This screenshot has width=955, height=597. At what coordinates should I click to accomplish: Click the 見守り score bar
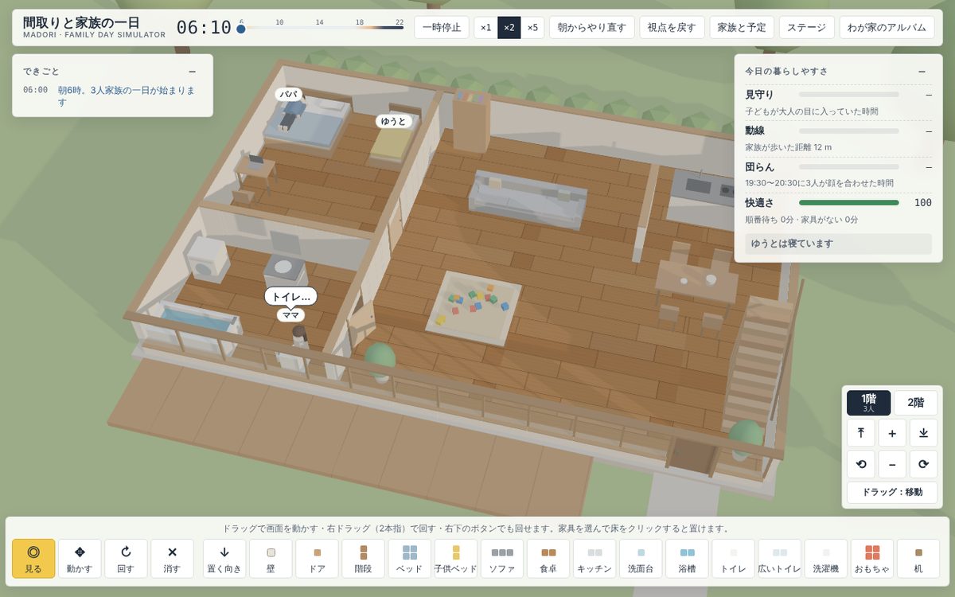pos(849,95)
